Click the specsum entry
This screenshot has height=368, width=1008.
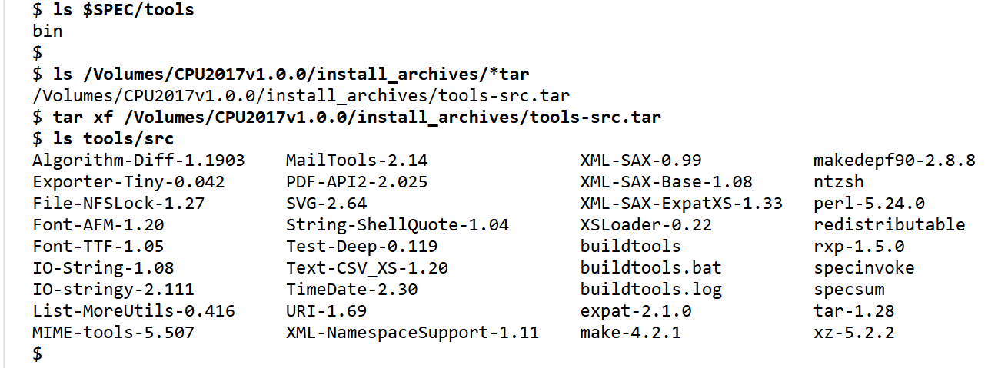849,290
